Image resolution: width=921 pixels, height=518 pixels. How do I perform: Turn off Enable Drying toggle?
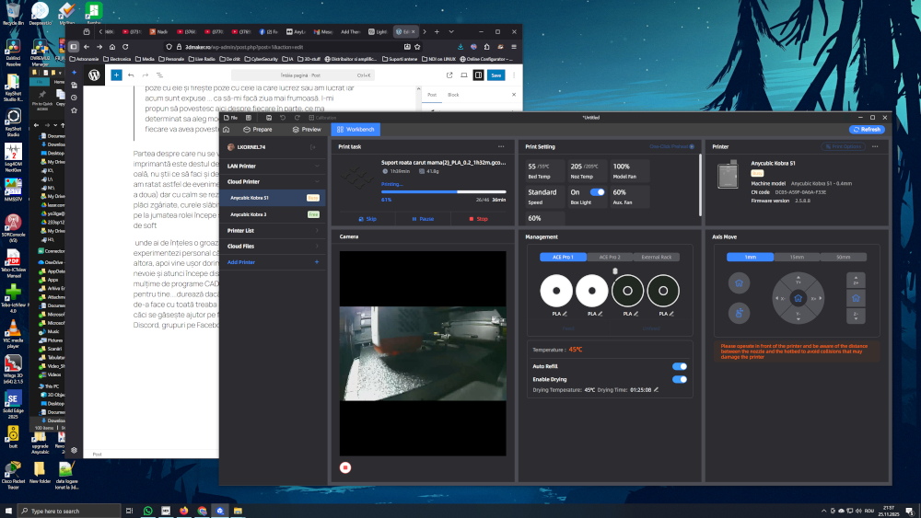coord(680,378)
